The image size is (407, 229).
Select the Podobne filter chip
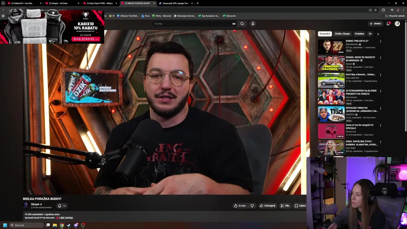click(359, 34)
